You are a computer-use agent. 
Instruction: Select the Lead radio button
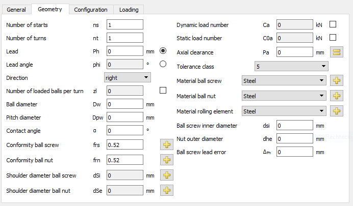click(x=163, y=51)
